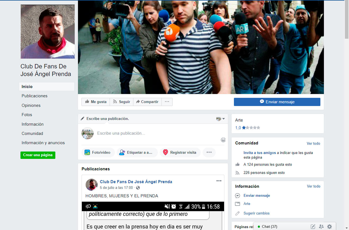Expand more options next to Compartir
This screenshot has width=349, height=230.
click(x=167, y=102)
